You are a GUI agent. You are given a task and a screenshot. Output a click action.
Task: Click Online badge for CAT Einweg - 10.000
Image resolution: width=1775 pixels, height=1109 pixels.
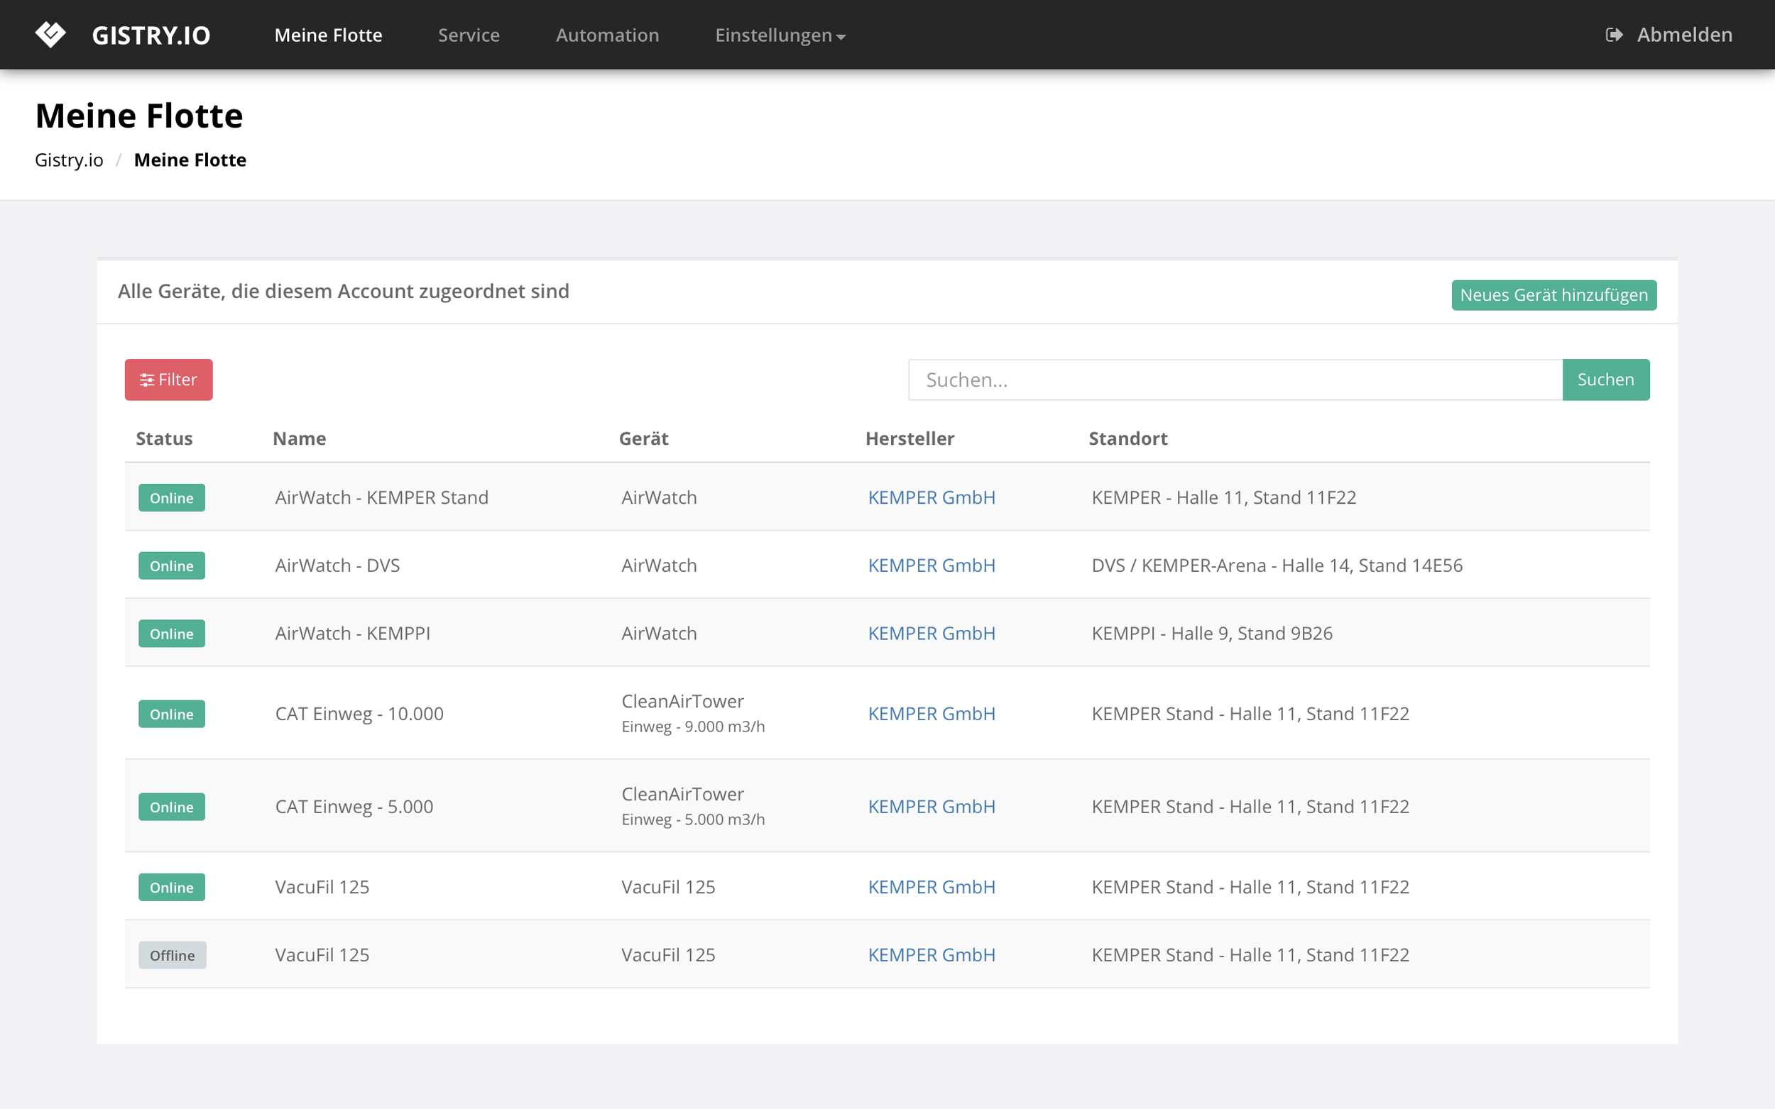click(172, 714)
